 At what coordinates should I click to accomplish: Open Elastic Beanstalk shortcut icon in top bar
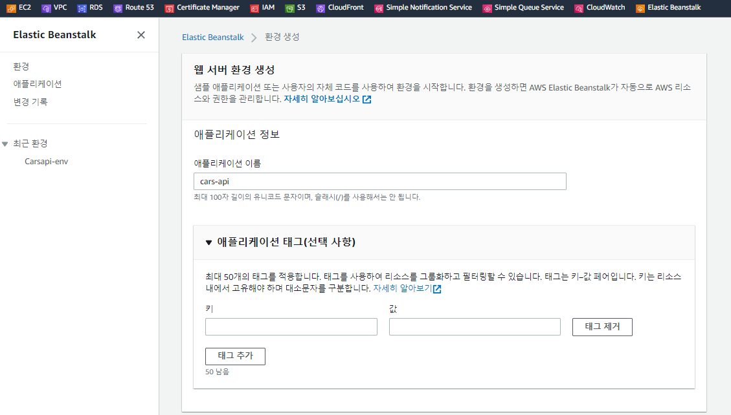[640, 8]
